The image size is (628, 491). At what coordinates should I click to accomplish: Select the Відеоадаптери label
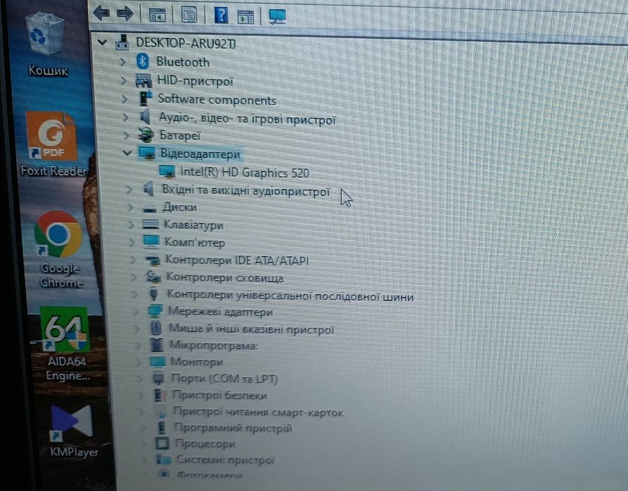click(x=200, y=154)
